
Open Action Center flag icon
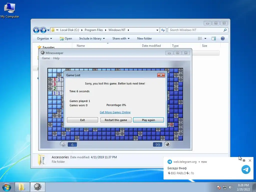click(219, 187)
